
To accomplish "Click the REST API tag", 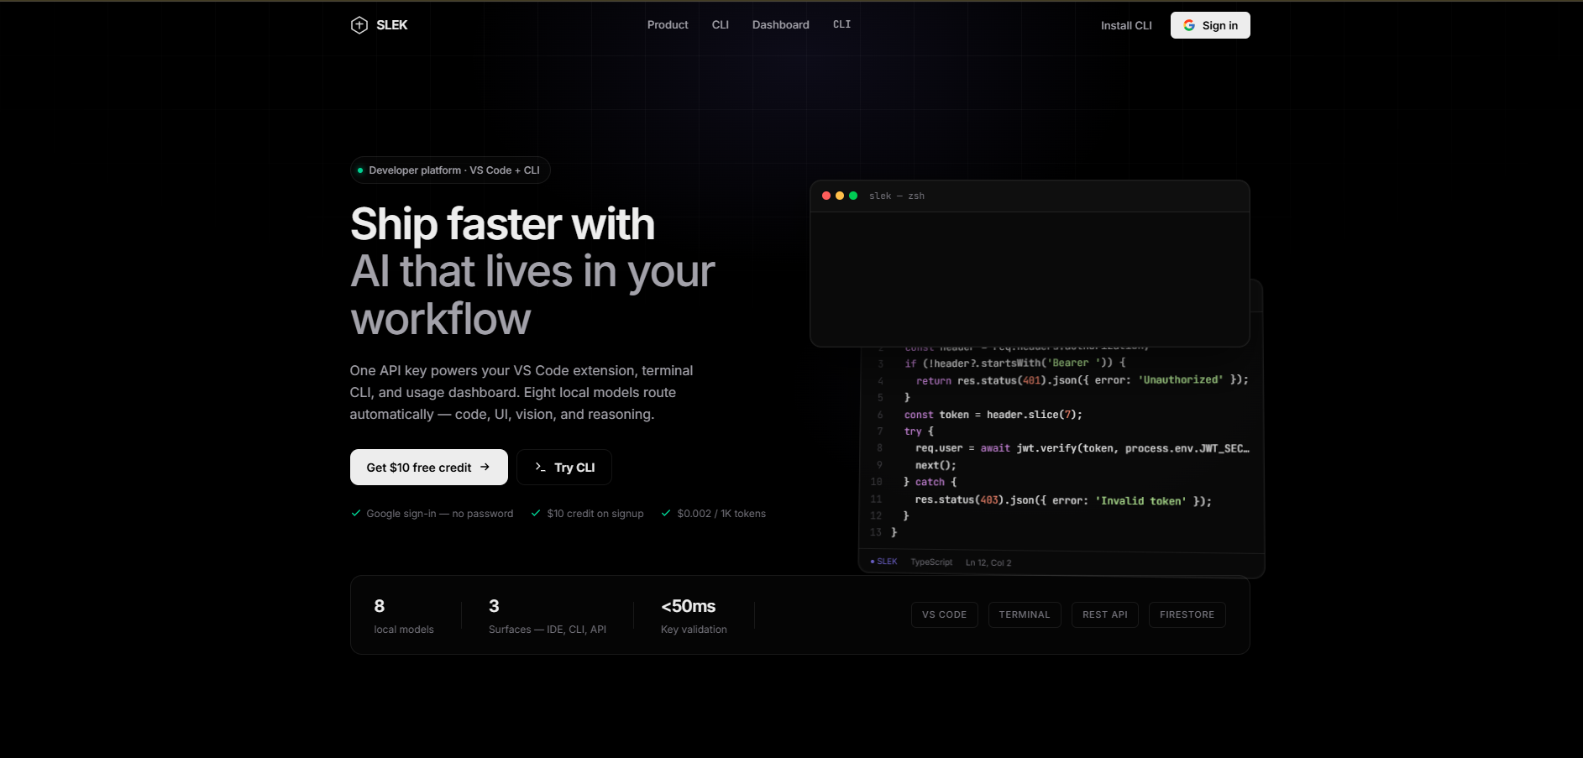I will 1105,614.
